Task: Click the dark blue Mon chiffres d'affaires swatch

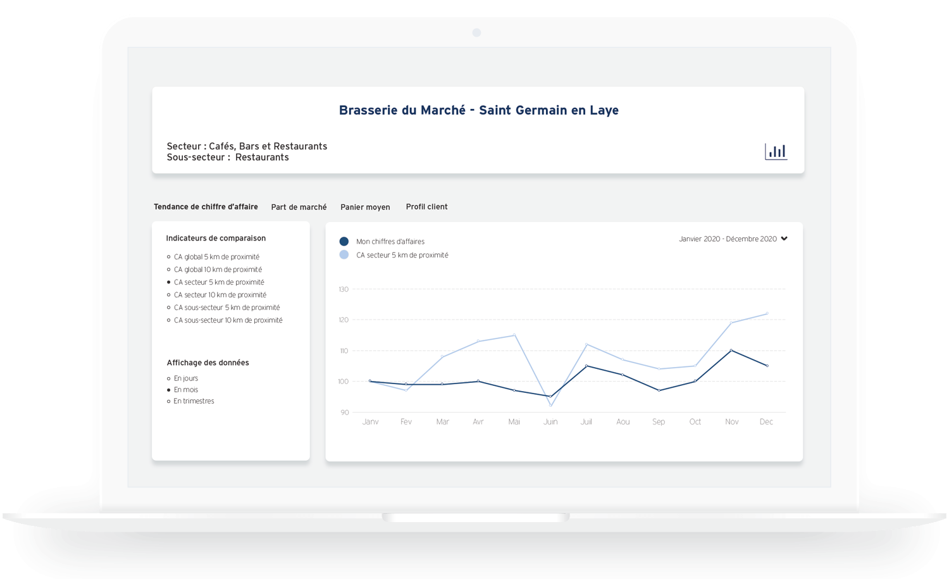Action: click(344, 241)
